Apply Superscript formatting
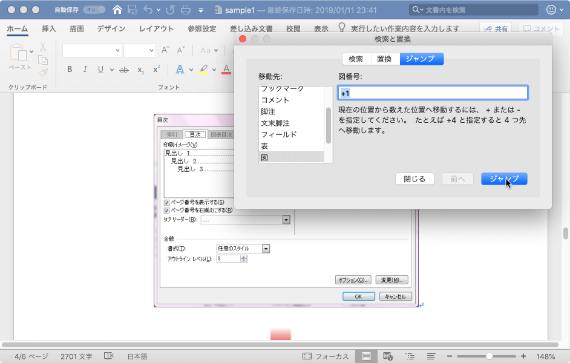The image size is (570, 363). pos(156,69)
